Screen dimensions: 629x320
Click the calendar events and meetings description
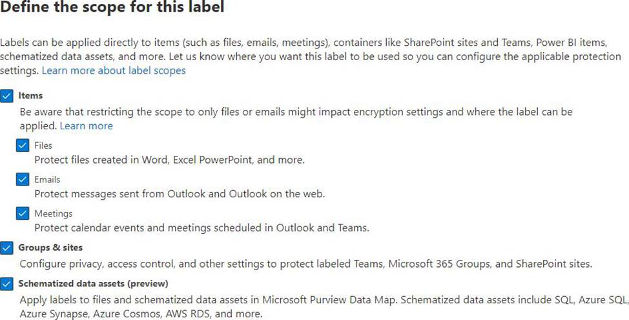[x=201, y=228]
